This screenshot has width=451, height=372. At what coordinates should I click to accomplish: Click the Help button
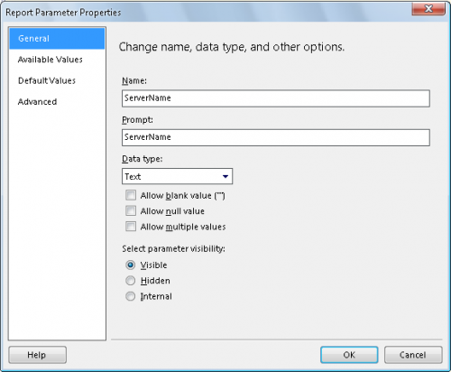(x=37, y=355)
